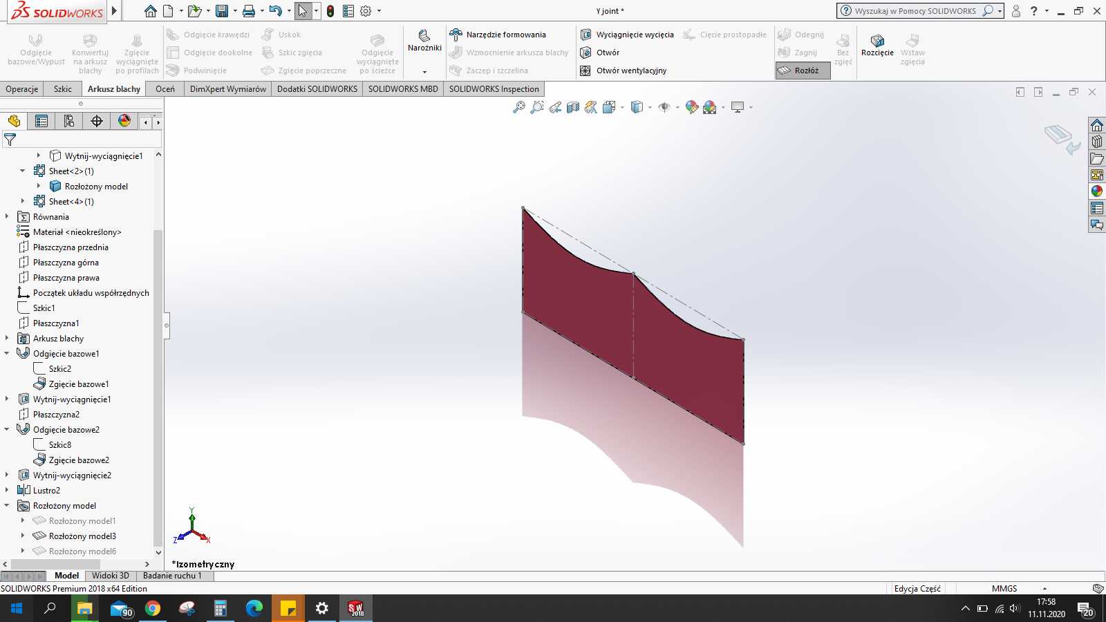Open SOLIDWORKS Inspection tab
The width and height of the screenshot is (1106, 622).
pyautogui.click(x=494, y=89)
